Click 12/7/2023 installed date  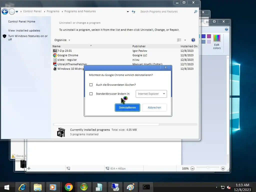click(x=187, y=64)
